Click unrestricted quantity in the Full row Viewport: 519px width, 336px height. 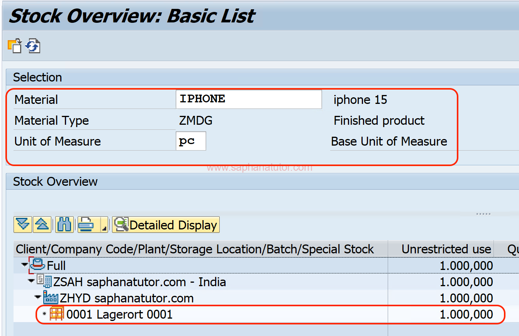coord(466,266)
